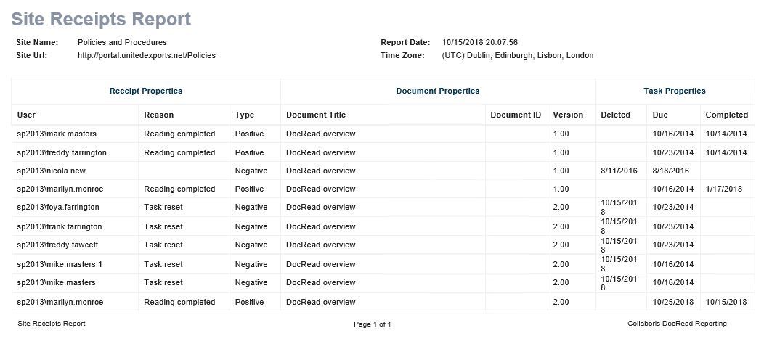Image resolution: width=764 pixels, height=344 pixels.
Task: Select the sp2013\foya.farrington user cell
Action: (58, 207)
